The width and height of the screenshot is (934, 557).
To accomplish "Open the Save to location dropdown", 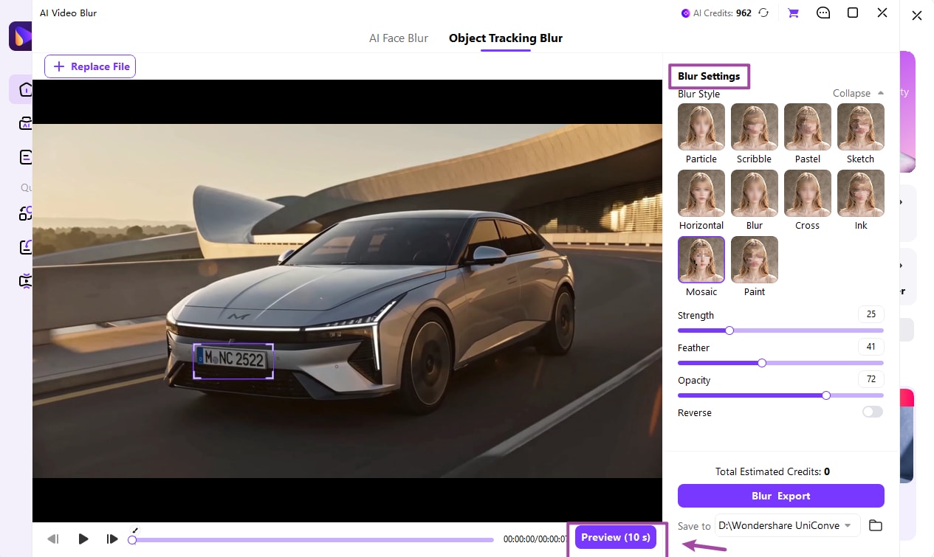I will [786, 525].
